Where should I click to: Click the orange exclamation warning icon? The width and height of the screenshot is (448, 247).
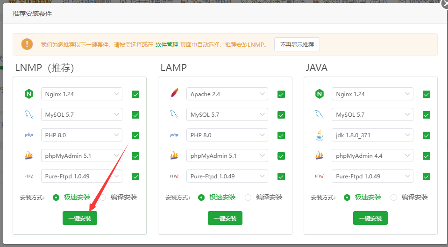27,44
